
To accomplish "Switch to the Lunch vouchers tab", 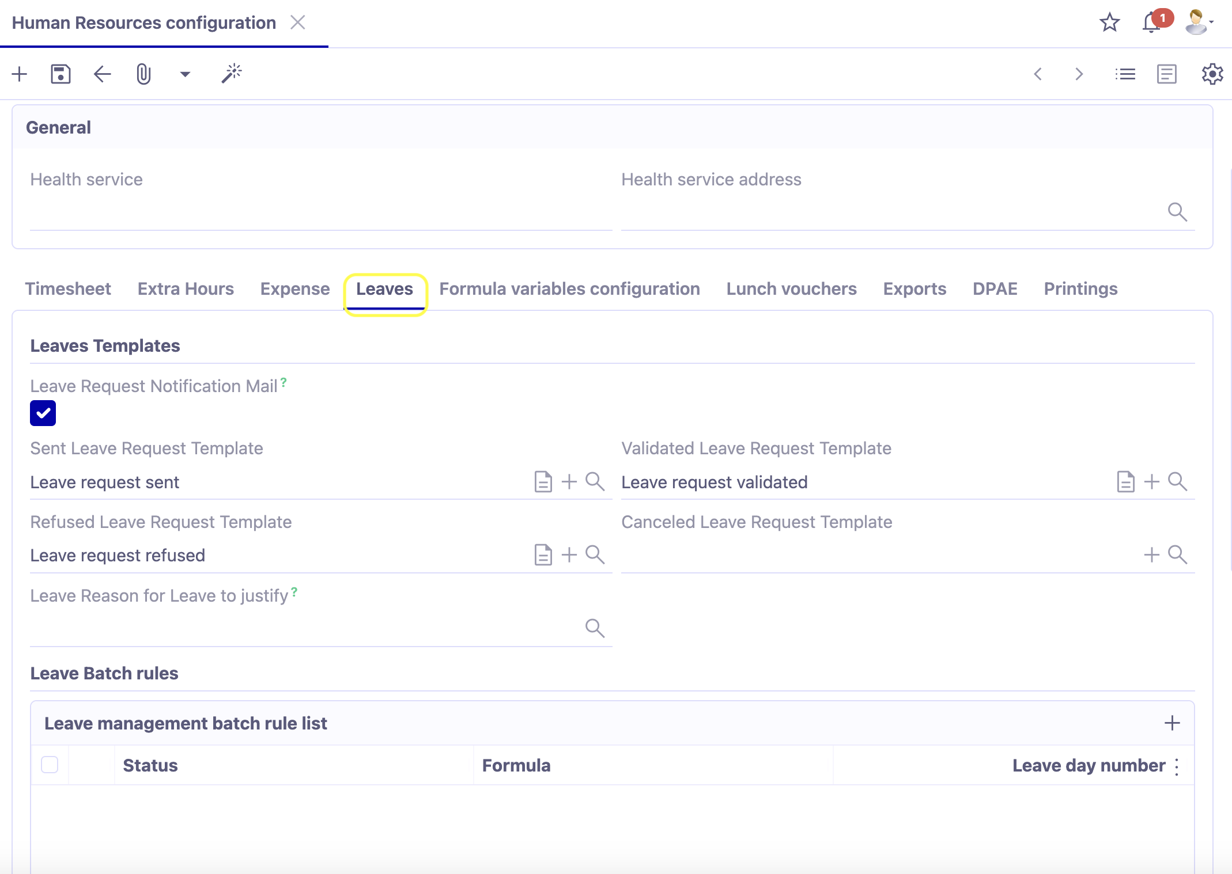I will click(792, 288).
